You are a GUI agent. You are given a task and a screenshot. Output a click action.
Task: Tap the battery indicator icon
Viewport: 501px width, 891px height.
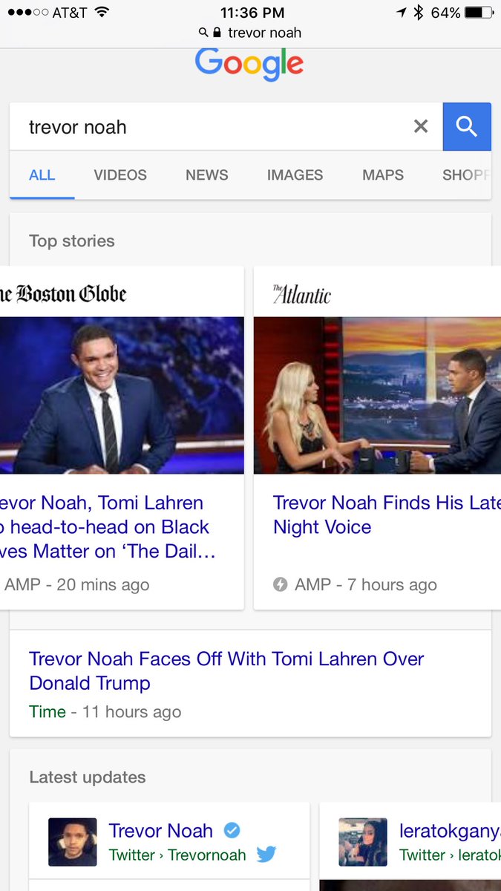coord(479,13)
